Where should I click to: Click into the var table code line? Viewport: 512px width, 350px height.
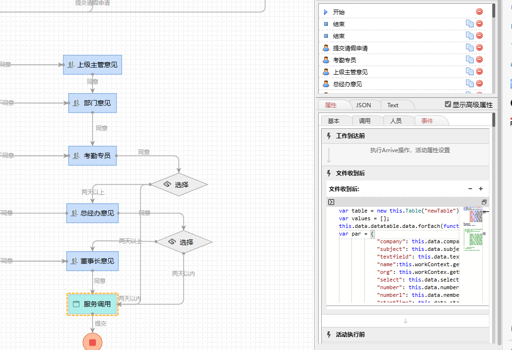[x=399, y=211]
